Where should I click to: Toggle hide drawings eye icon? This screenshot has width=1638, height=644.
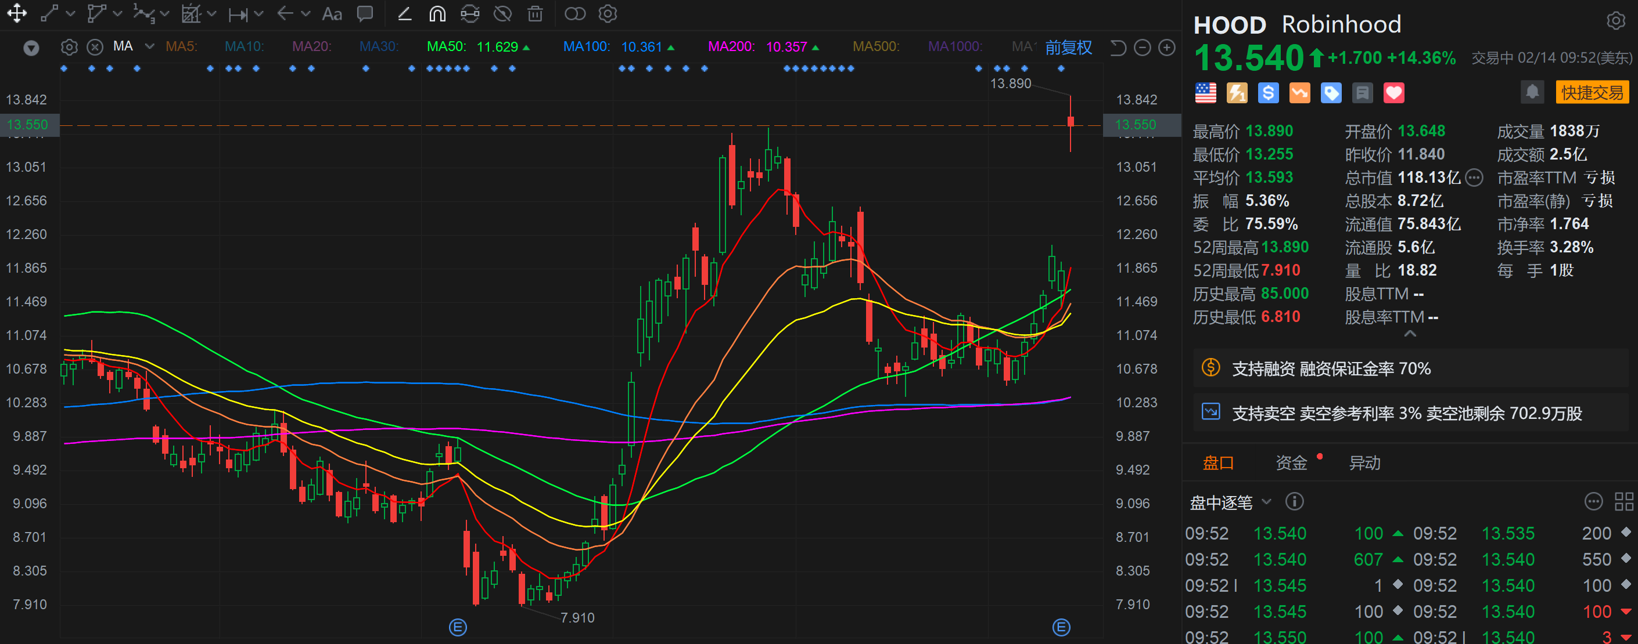(x=503, y=14)
